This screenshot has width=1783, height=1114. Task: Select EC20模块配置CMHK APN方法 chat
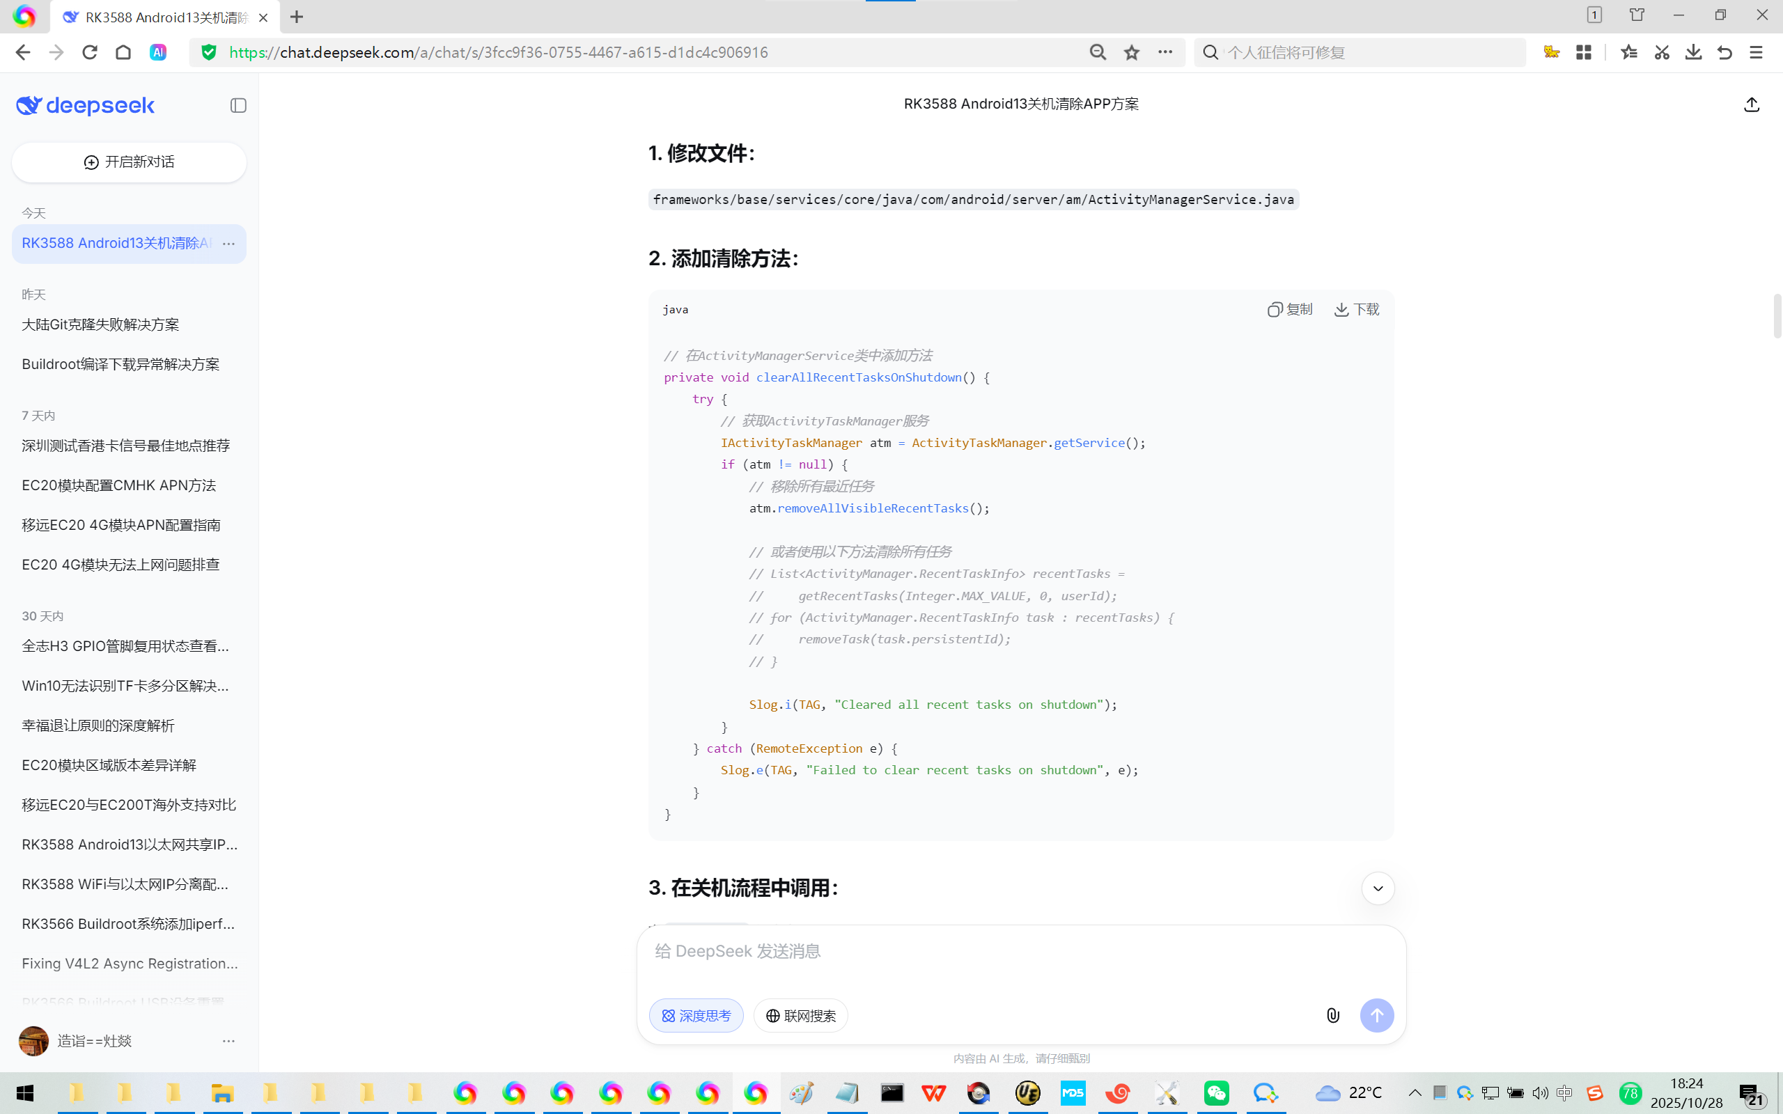(x=118, y=485)
